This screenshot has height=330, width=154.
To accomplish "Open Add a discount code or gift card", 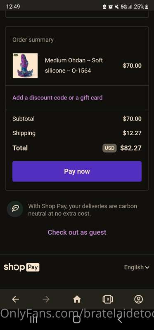I will click(57, 98).
